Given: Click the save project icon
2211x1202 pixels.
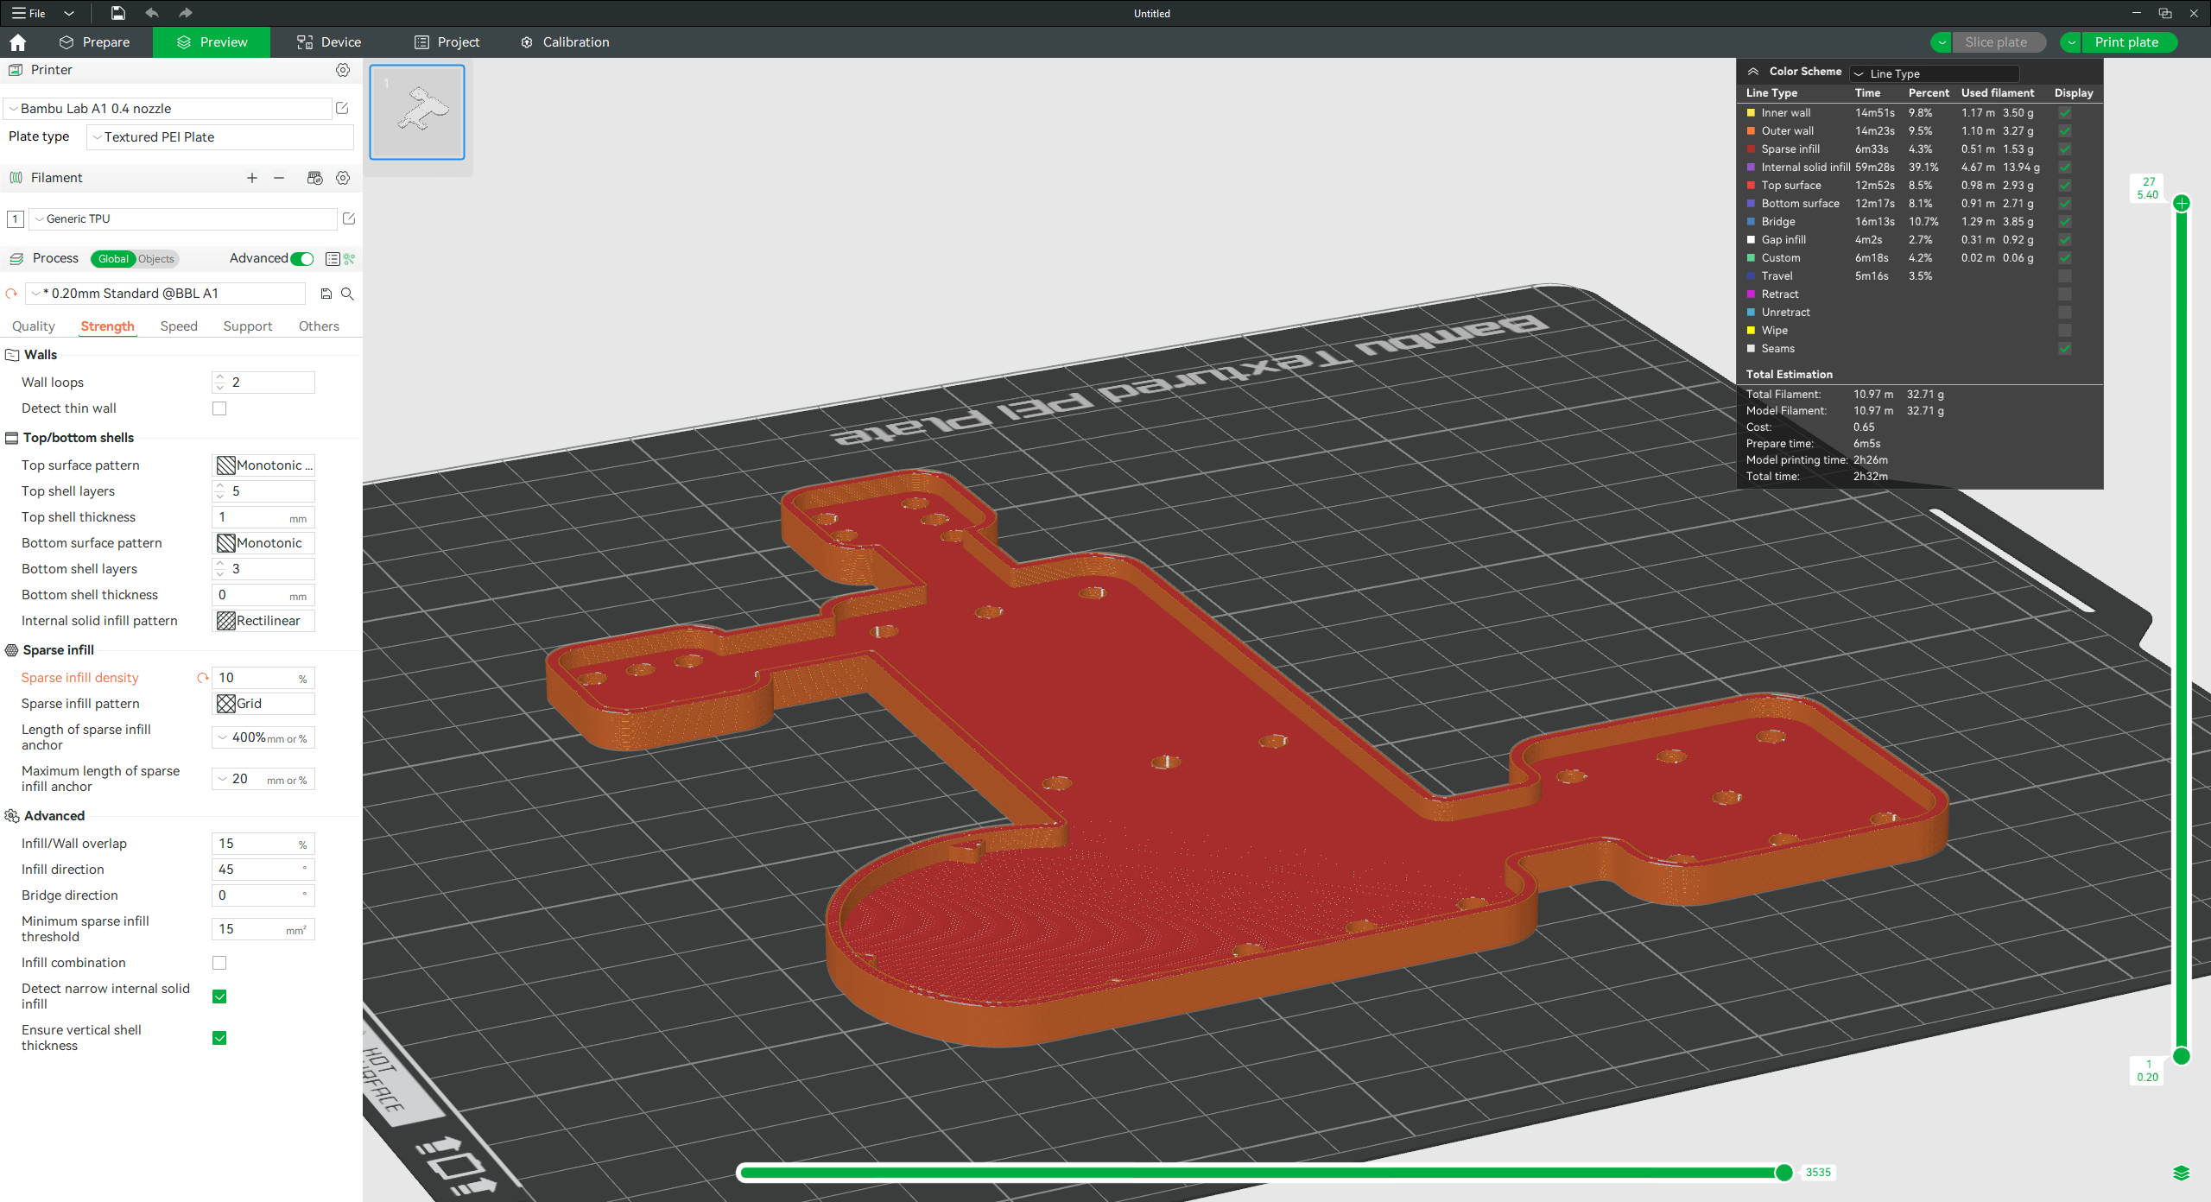Looking at the screenshot, I should tap(118, 13).
